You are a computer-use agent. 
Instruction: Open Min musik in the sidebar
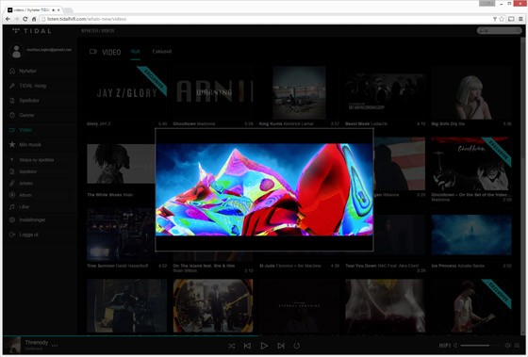click(x=30, y=145)
